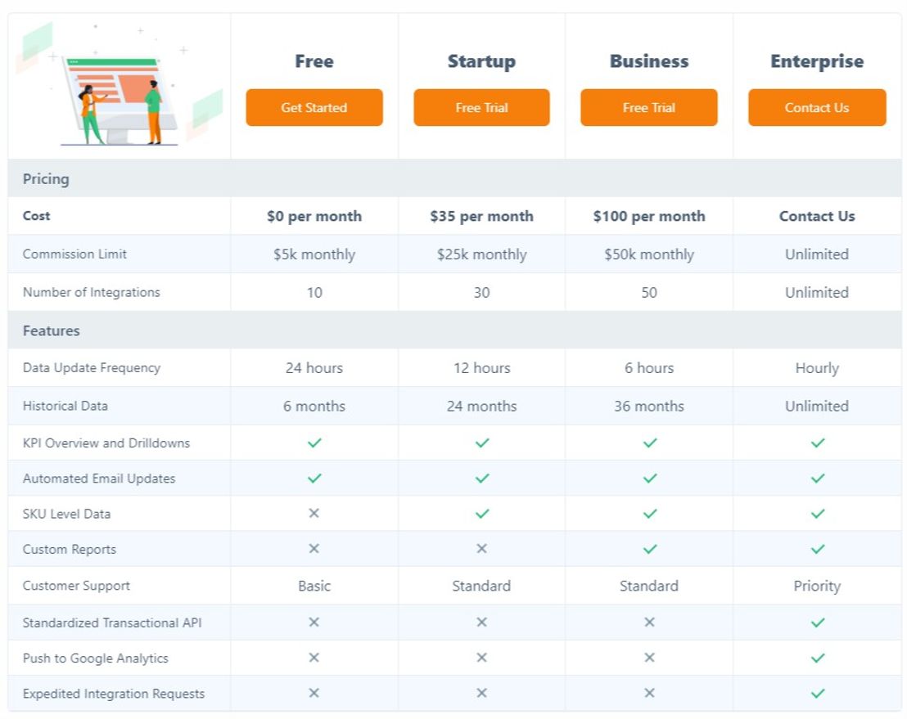907x719 pixels.
Task: Click the Free plan heading
Action: [x=314, y=61]
